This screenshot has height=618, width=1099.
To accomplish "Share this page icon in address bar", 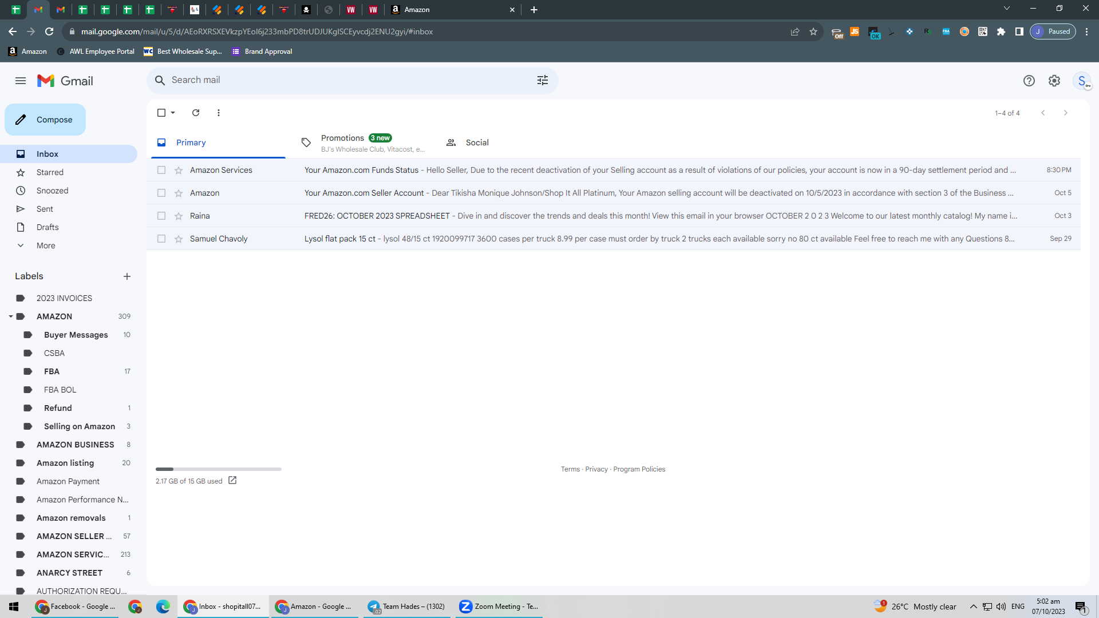I will tap(795, 31).
